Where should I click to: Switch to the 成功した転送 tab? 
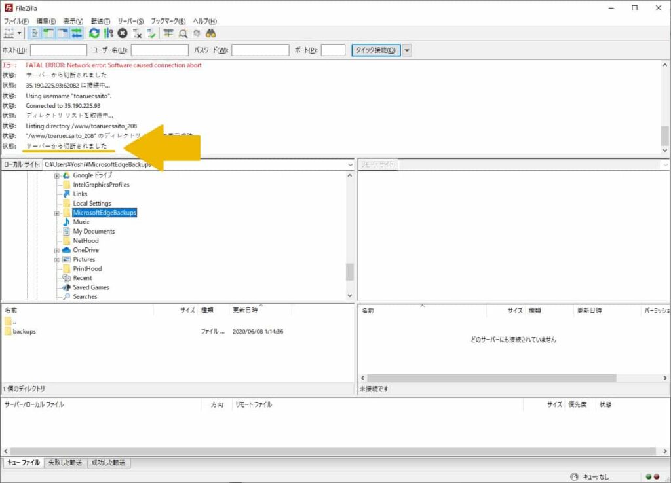coord(109,463)
